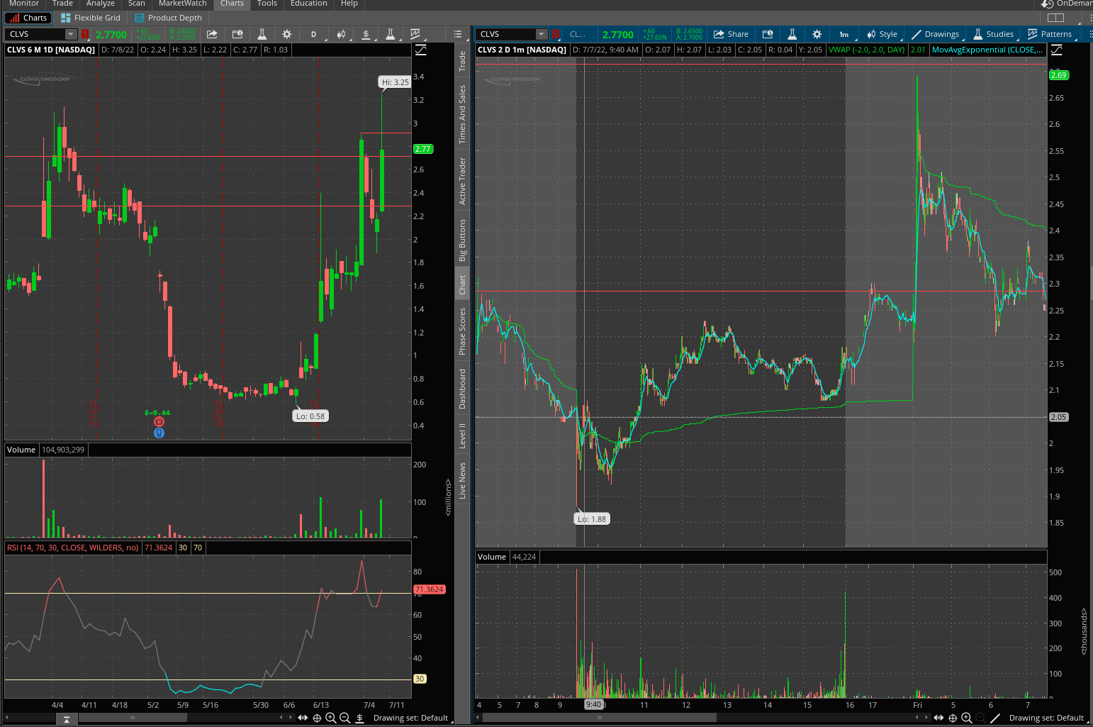
Task: Open the 1m timeframe dropdown on right chart
Action: [844, 34]
